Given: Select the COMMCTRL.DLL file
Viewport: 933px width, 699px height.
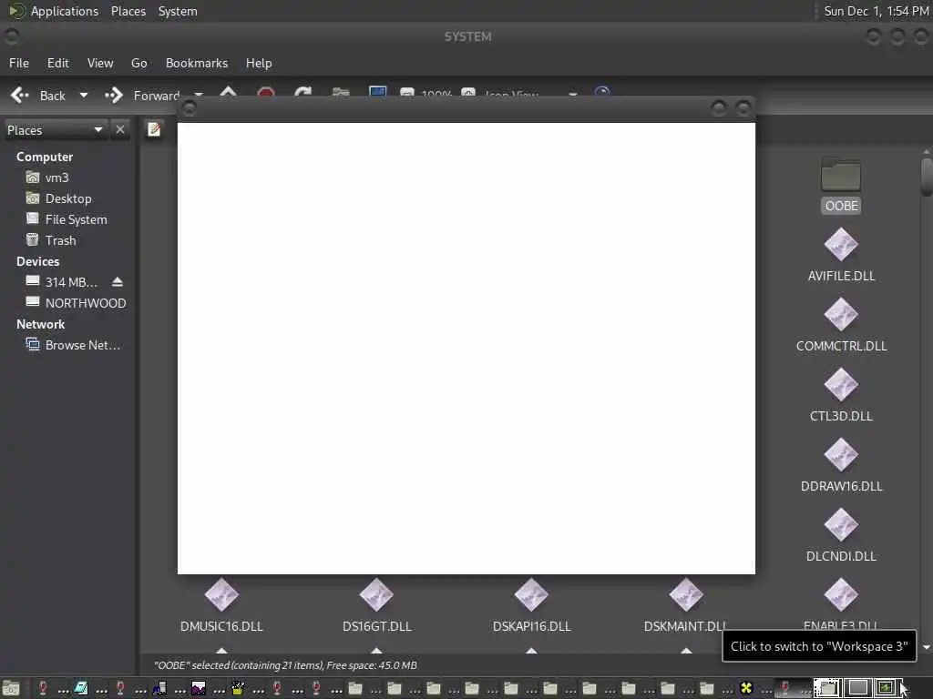Looking at the screenshot, I should (x=841, y=325).
